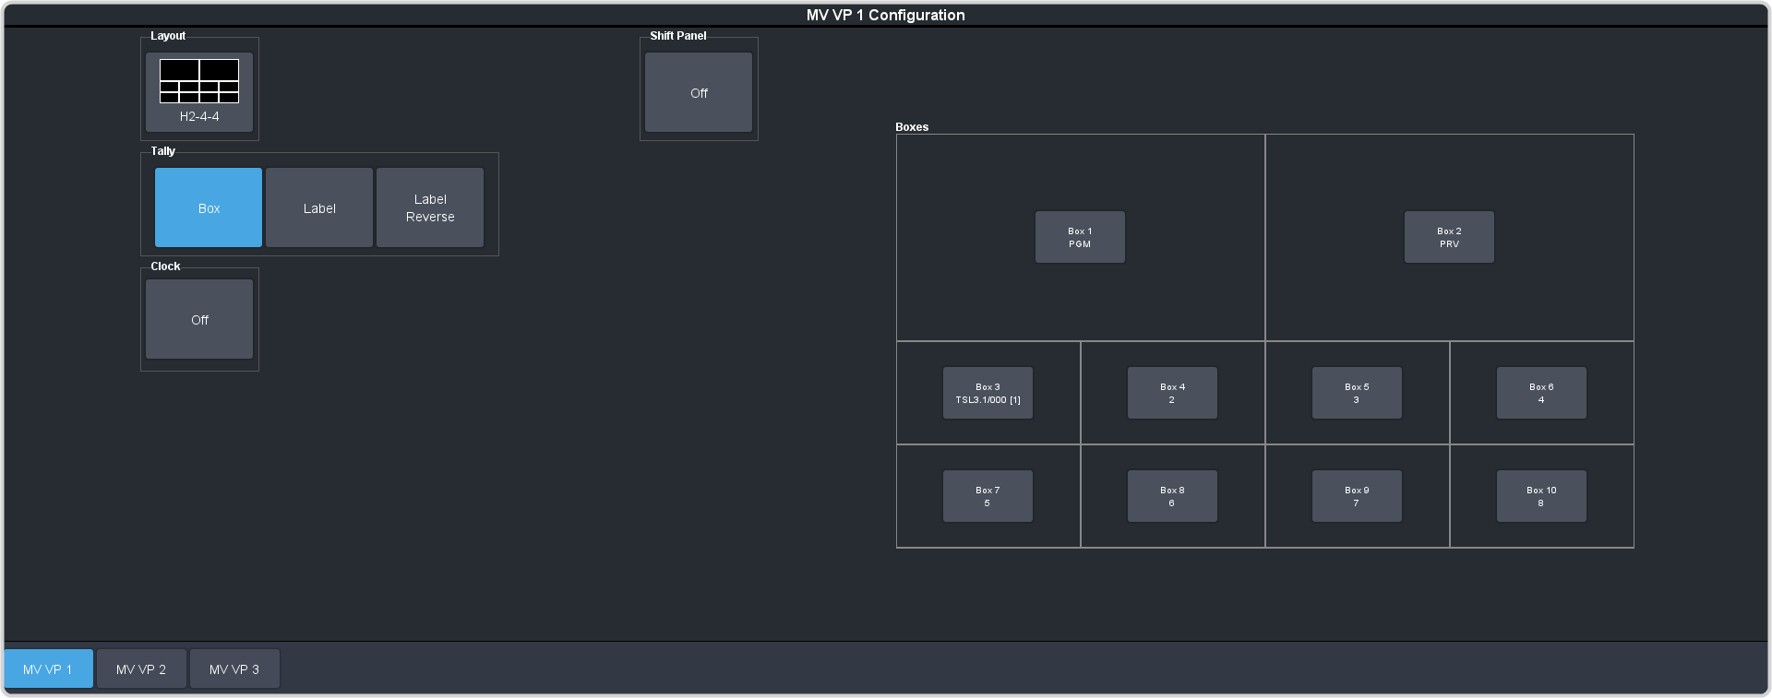Open Box 3 TSL3.1/000 source button

(988, 393)
